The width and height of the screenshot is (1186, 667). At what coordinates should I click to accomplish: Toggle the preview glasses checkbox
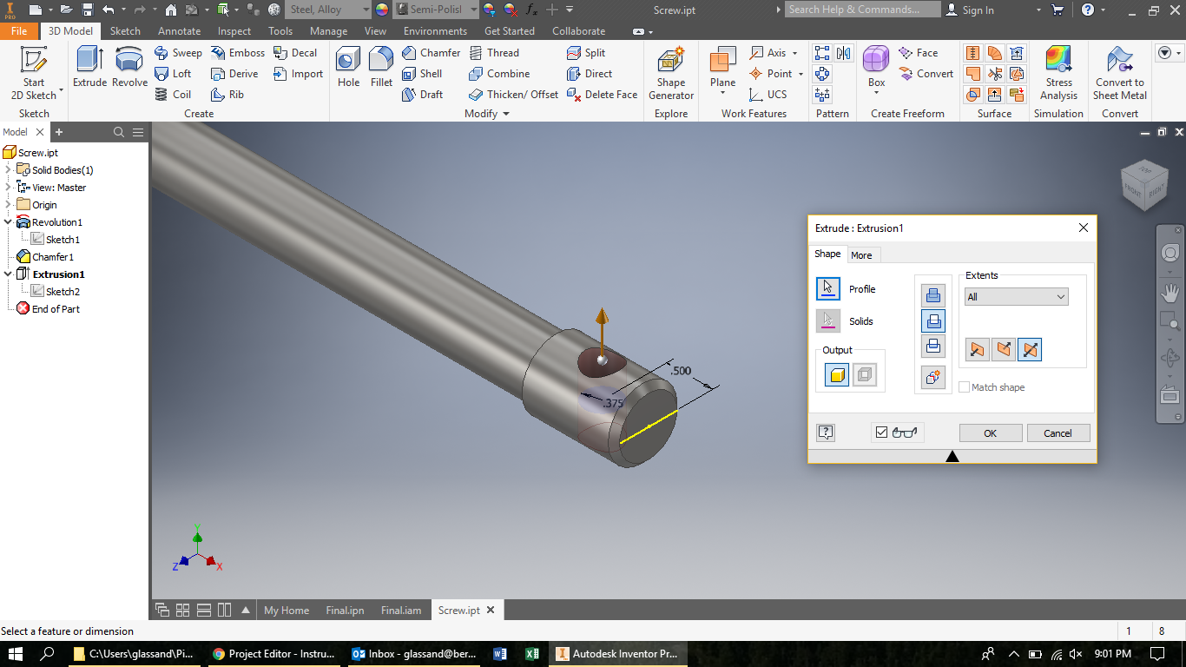pyautogui.click(x=882, y=433)
